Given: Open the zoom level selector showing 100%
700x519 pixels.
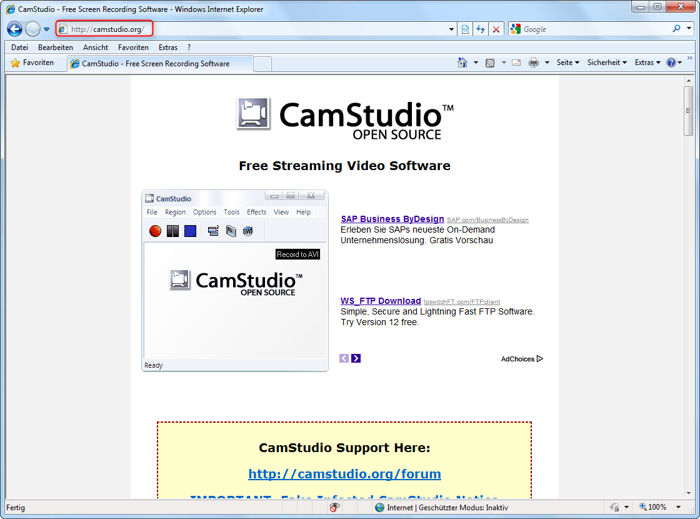Looking at the screenshot, I should pos(659,506).
